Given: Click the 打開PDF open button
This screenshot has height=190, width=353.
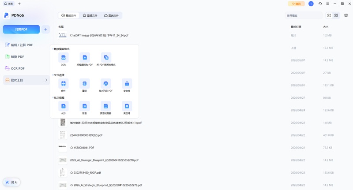Looking at the screenshot, I should tap(21, 30).
